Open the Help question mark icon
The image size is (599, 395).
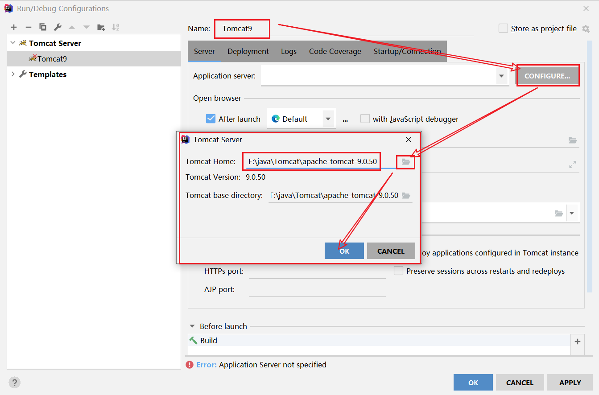point(14,383)
